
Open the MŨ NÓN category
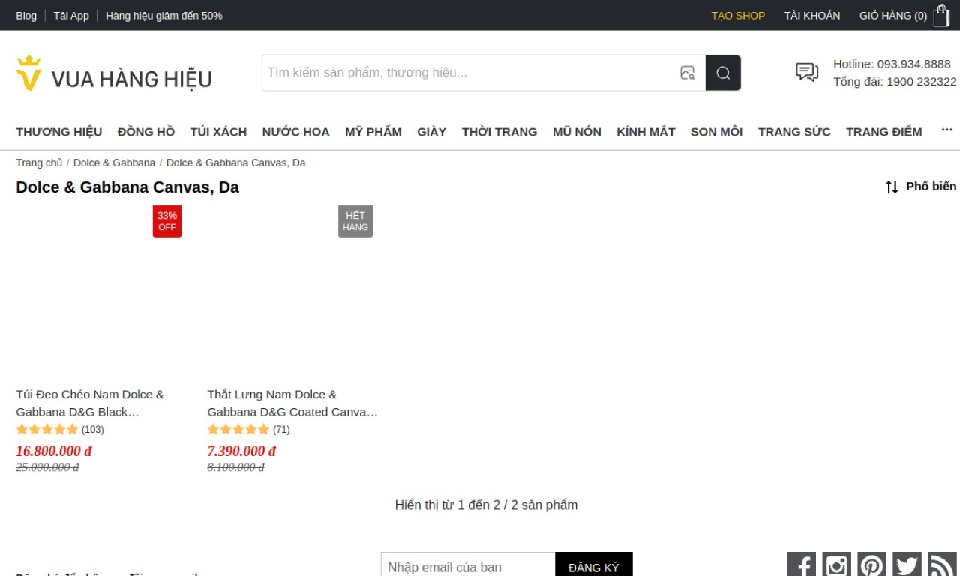click(577, 132)
